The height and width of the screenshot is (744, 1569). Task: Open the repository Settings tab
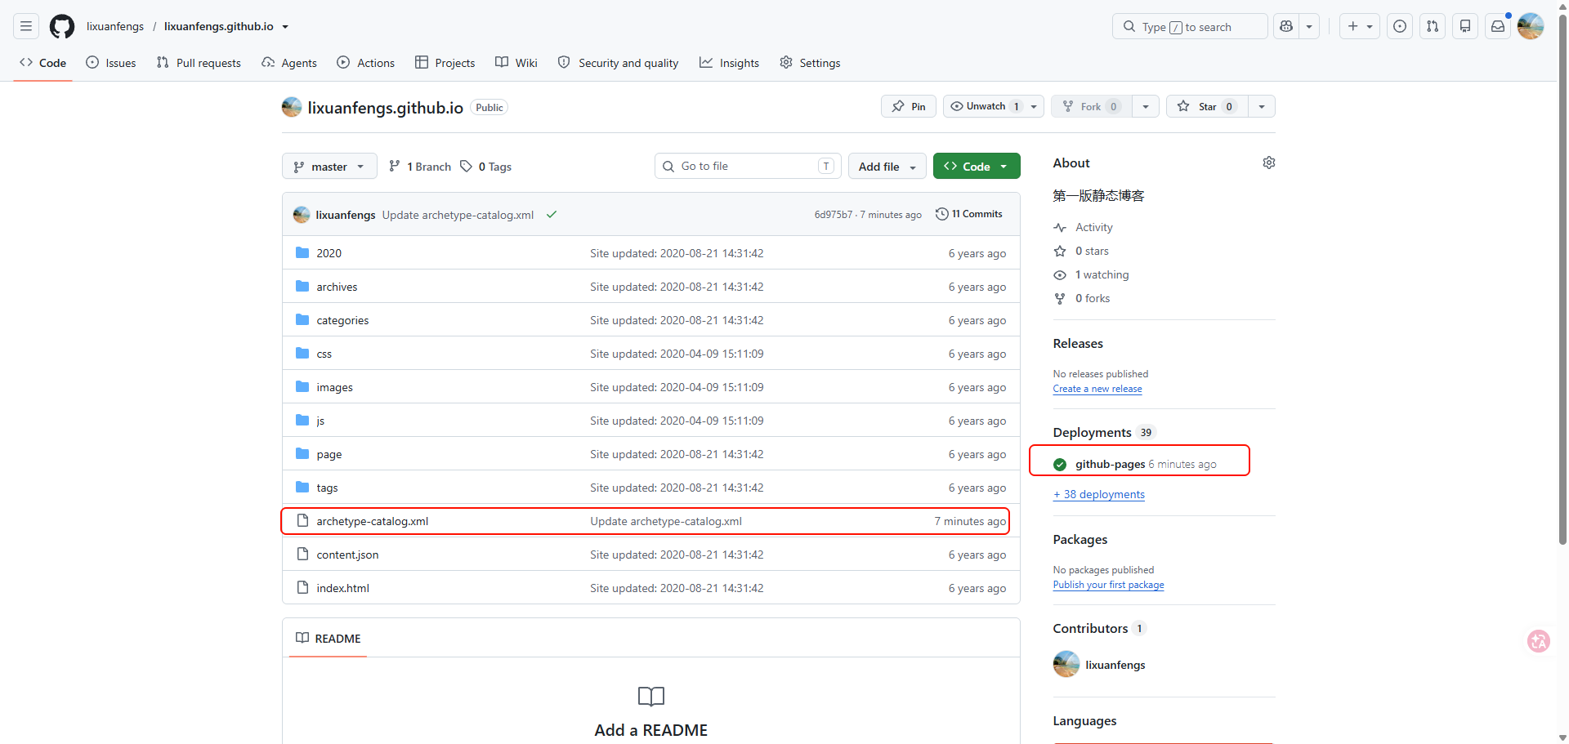coord(810,63)
